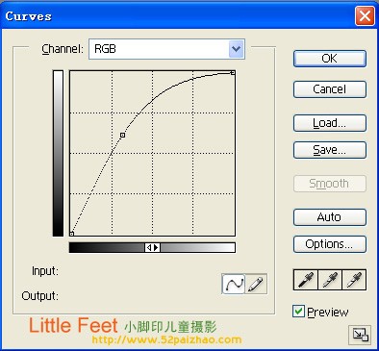379x351 pixels.
Task: Toggle the Preview checkbox
Action: [x=298, y=312]
